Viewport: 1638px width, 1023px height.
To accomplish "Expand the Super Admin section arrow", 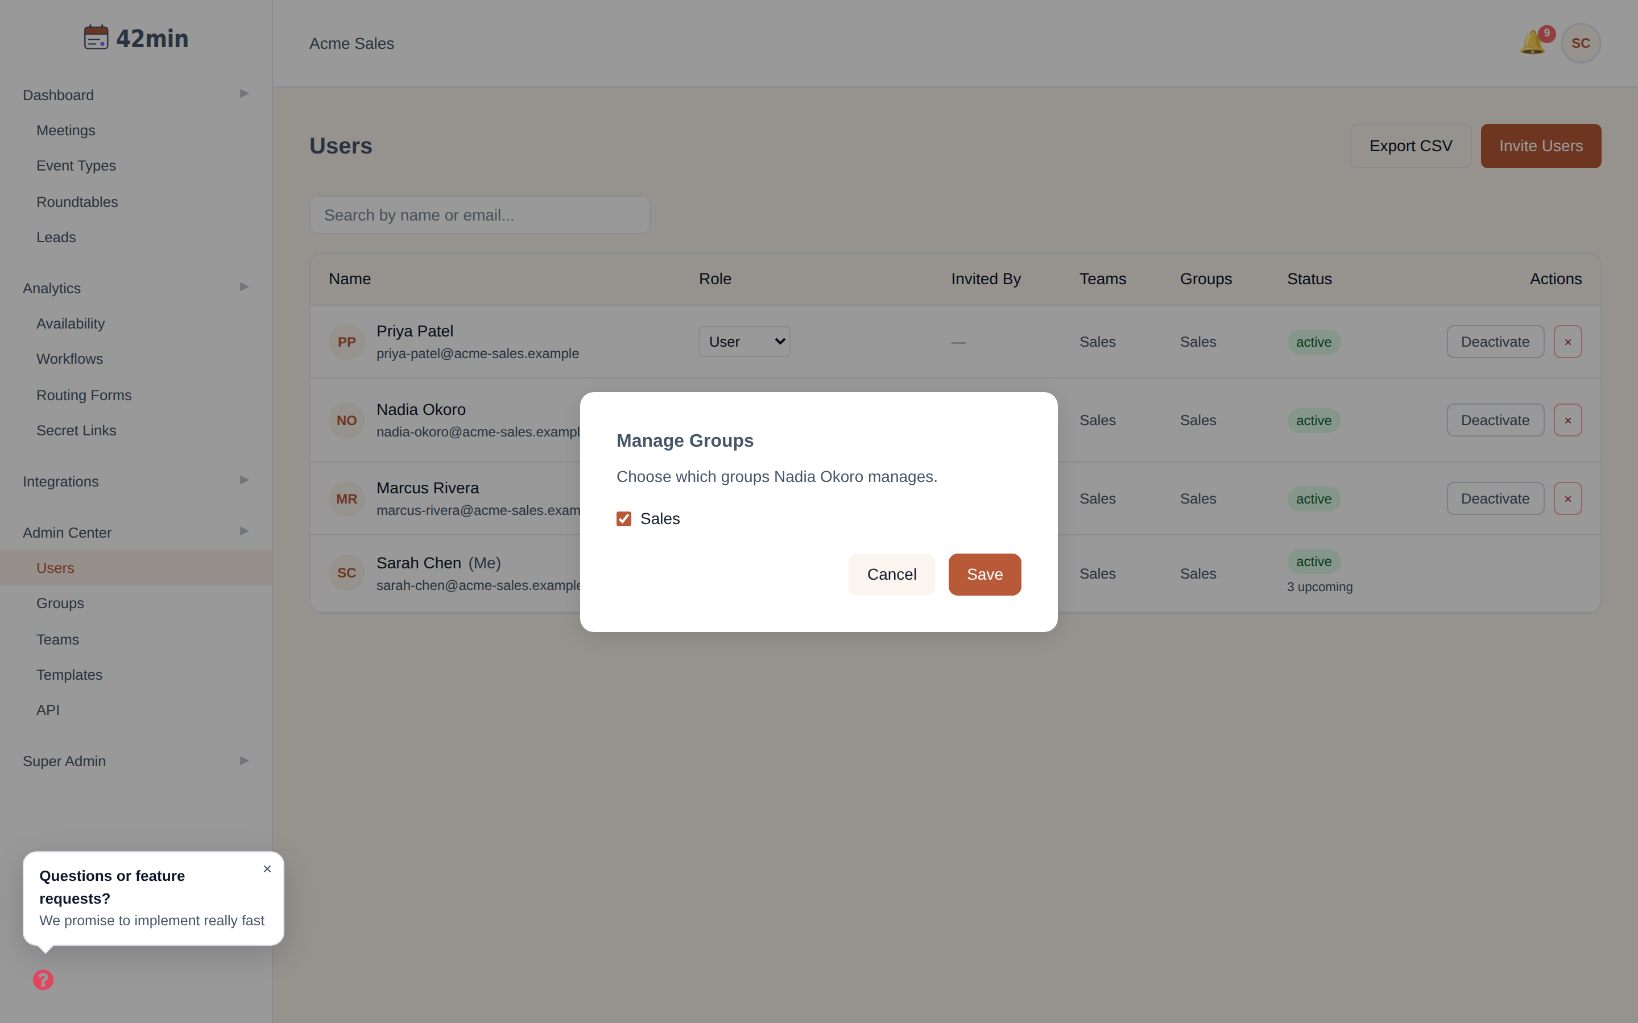I will tap(245, 760).
